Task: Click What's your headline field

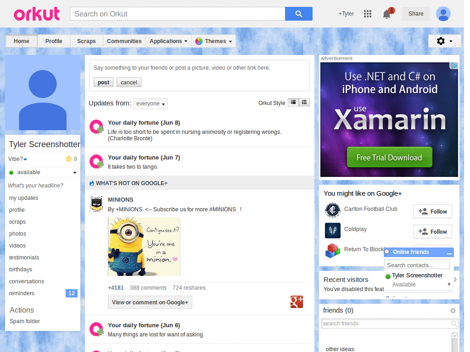Action: point(36,186)
